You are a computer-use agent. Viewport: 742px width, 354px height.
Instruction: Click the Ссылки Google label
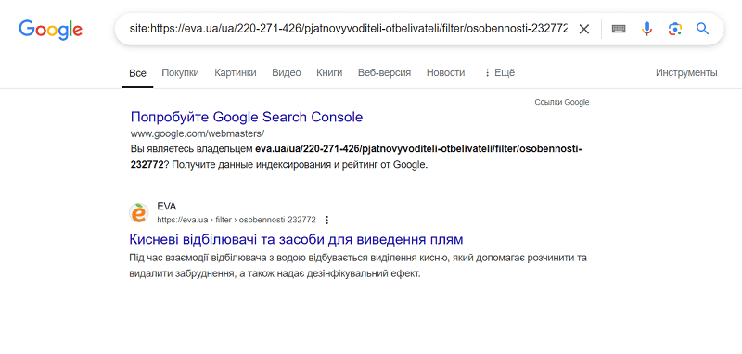coord(562,102)
